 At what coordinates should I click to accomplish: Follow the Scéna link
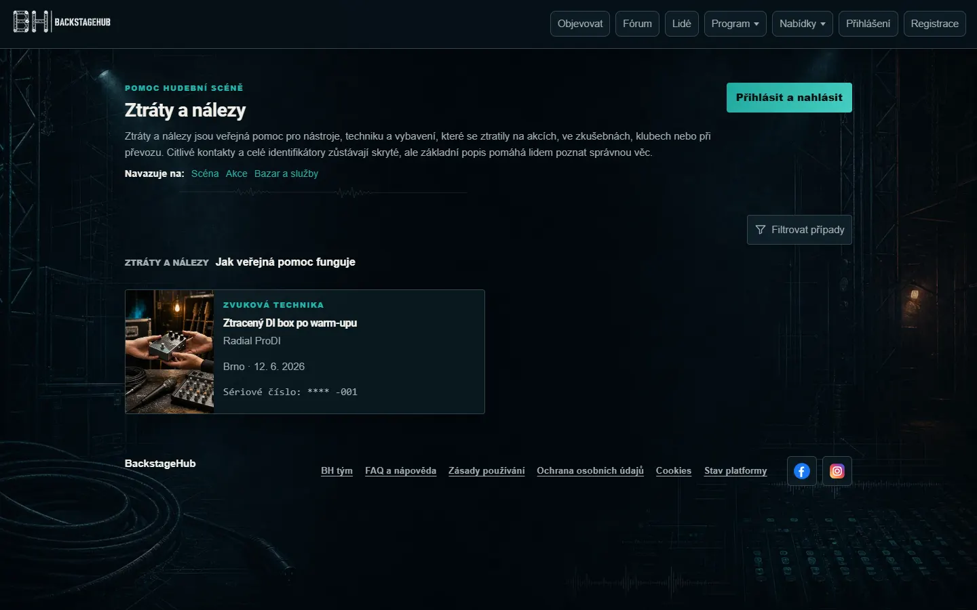click(x=205, y=174)
